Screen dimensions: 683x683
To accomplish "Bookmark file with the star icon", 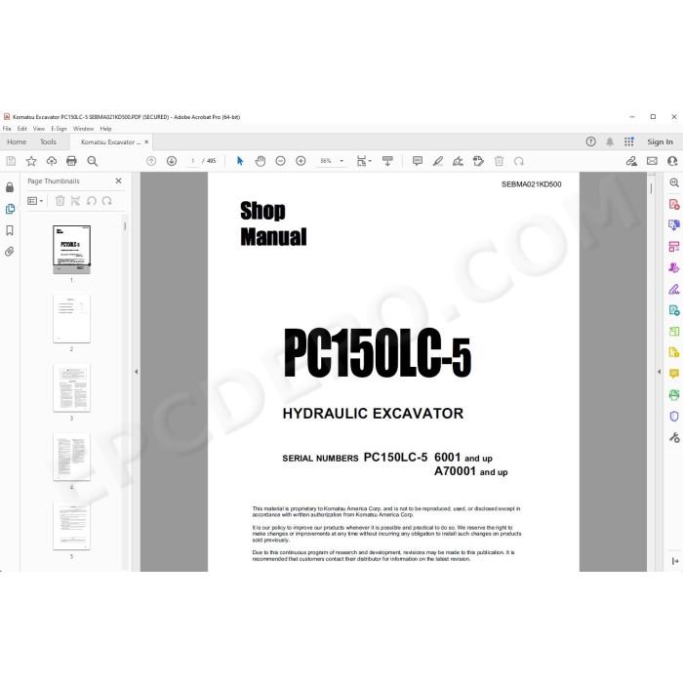I will [x=31, y=161].
